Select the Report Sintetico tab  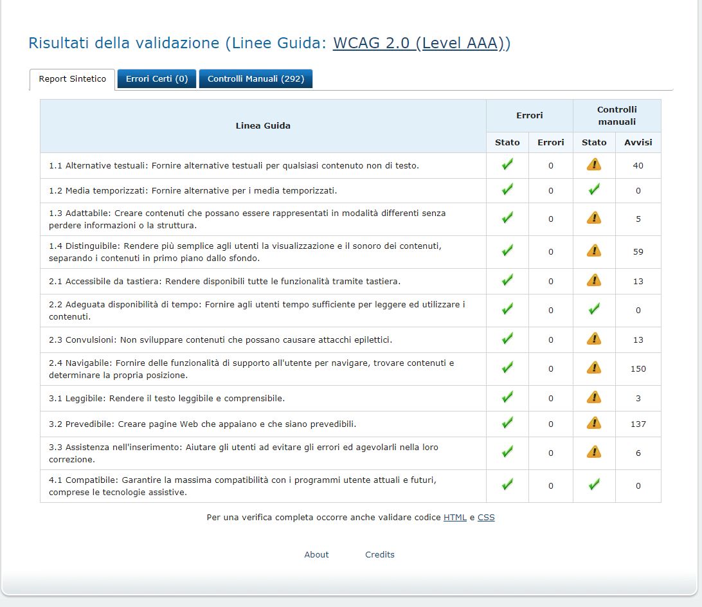click(x=73, y=79)
